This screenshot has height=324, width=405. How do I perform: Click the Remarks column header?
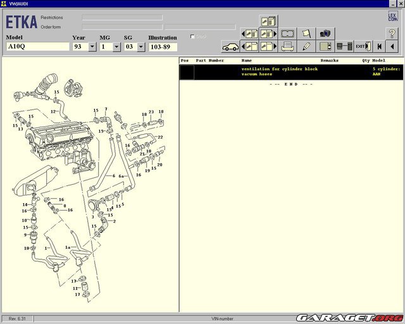(330, 61)
